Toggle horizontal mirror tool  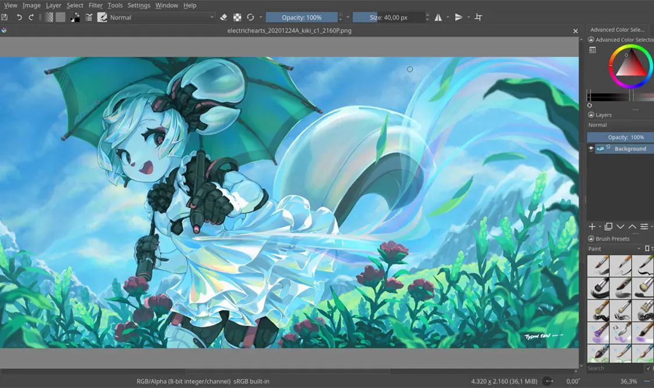[438, 17]
